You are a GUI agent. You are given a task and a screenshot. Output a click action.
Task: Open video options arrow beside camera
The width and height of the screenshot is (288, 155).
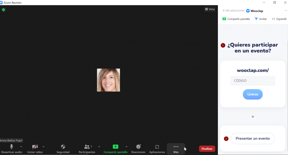(x=43, y=146)
